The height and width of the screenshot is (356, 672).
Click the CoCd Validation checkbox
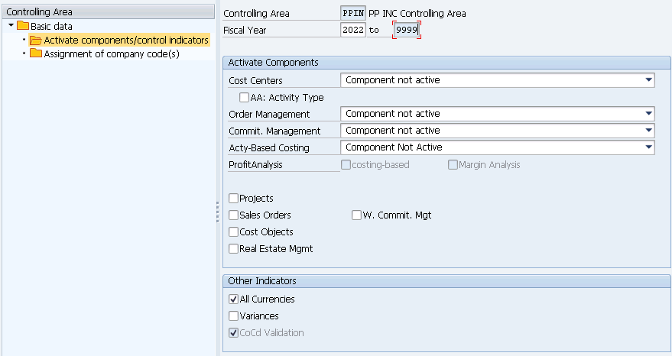coord(233,332)
